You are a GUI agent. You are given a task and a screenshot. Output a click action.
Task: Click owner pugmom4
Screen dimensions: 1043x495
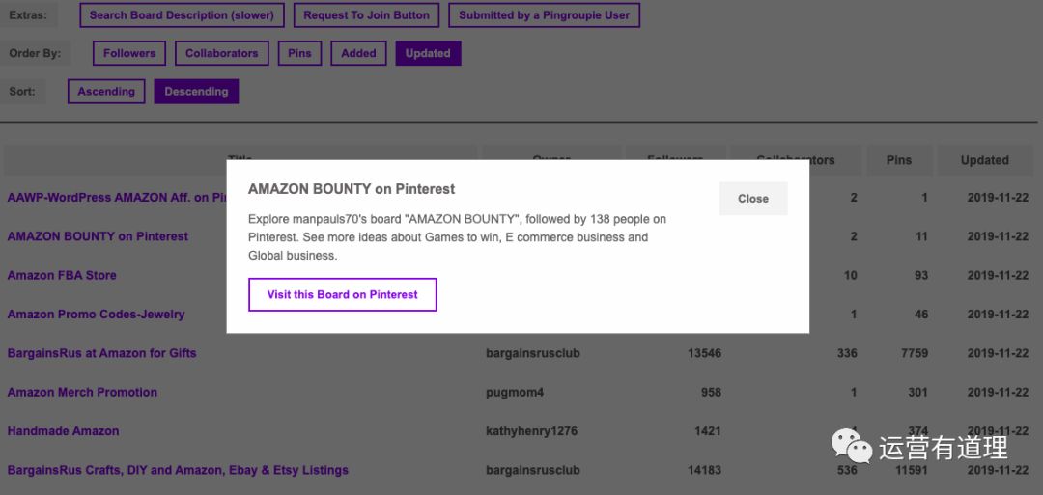[515, 392]
